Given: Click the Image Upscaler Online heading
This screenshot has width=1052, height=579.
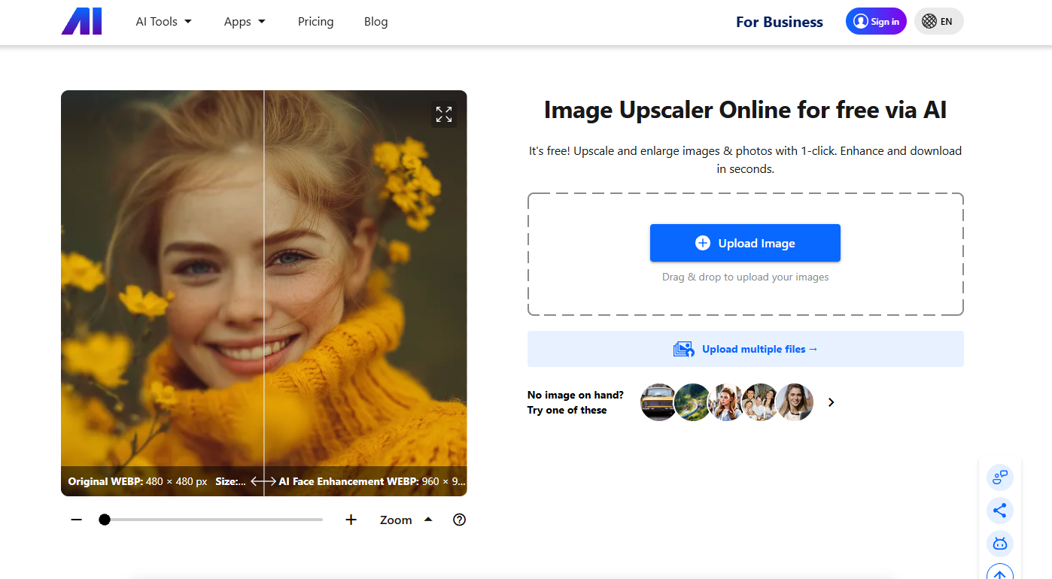Looking at the screenshot, I should pos(745,111).
